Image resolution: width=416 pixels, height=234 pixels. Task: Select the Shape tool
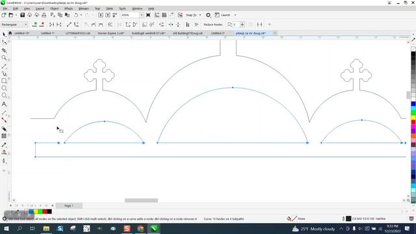4,42
